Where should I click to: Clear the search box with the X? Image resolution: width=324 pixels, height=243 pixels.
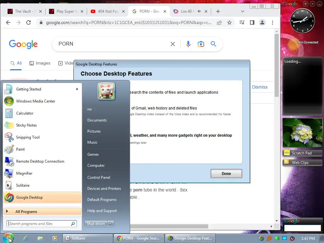(x=173, y=44)
